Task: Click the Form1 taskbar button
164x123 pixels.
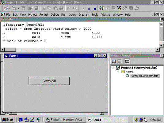Action: 107,120
